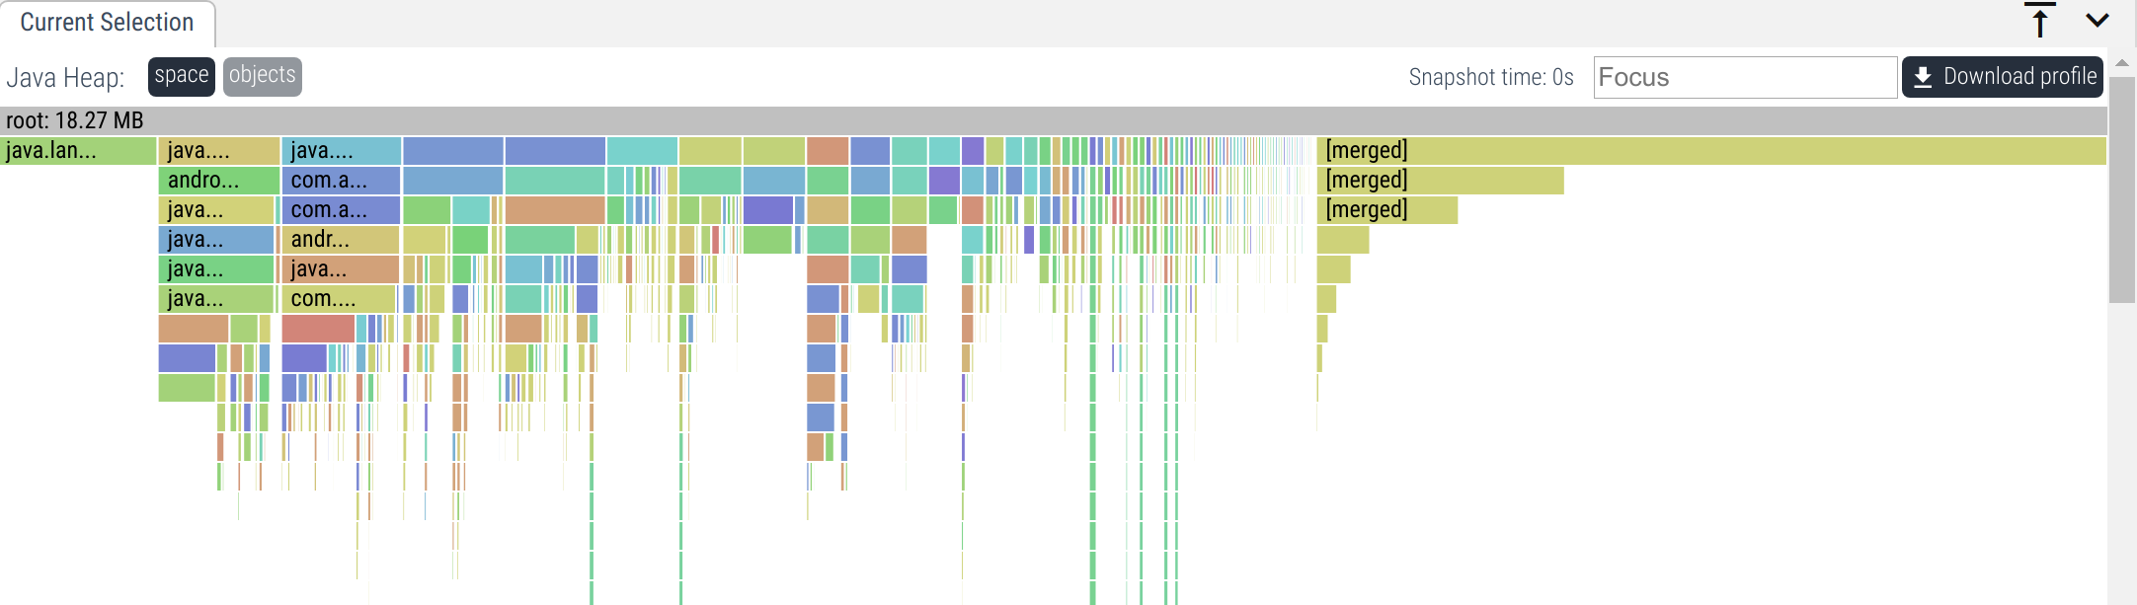Image resolution: width=2137 pixels, height=605 pixels.
Task: Click into the Focus filter field
Action: tap(1744, 77)
